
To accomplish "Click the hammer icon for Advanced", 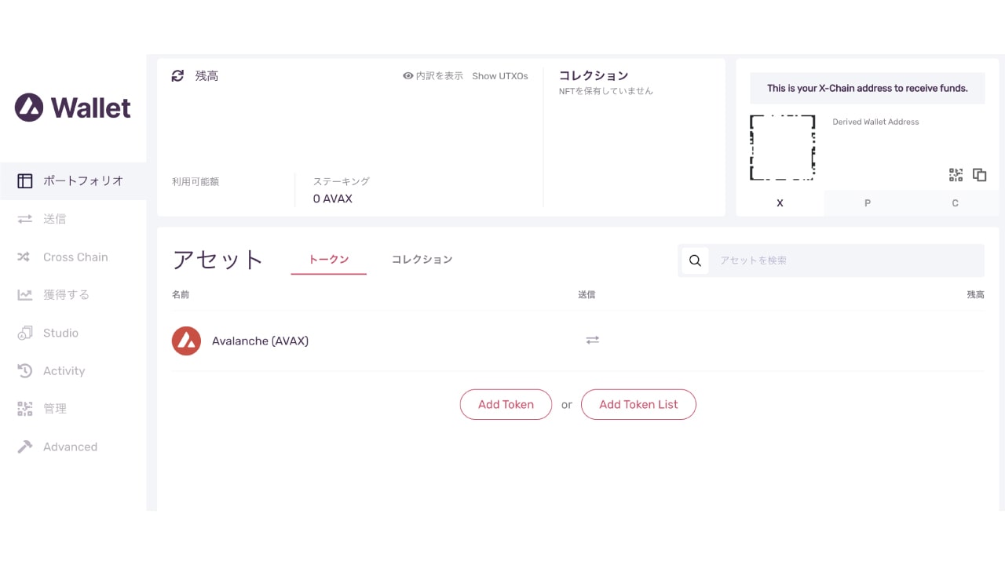I will point(25,447).
